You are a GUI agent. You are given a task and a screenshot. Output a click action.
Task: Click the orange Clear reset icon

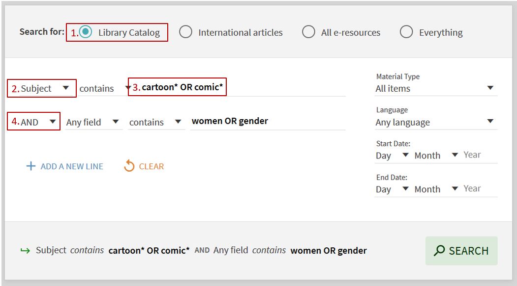click(x=129, y=166)
